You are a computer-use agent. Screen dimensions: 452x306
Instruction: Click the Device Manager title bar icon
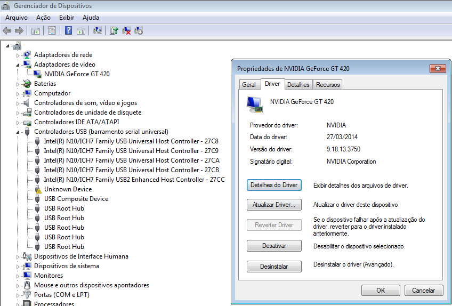point(5,5)
